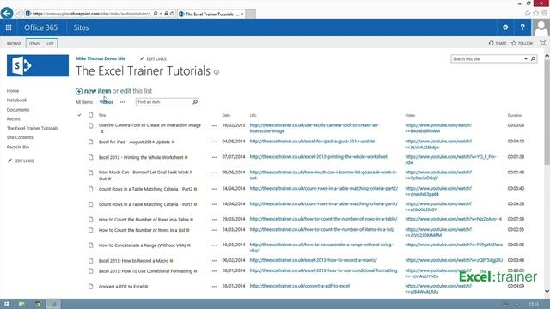Select The Excel Trainer Tutorials browser tab
This screenshot has height=309, width=550.
(x=211, y=14)
